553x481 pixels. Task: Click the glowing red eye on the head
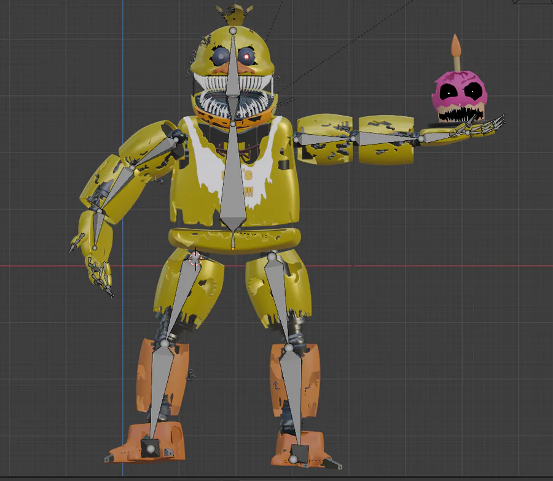(246, 57)
